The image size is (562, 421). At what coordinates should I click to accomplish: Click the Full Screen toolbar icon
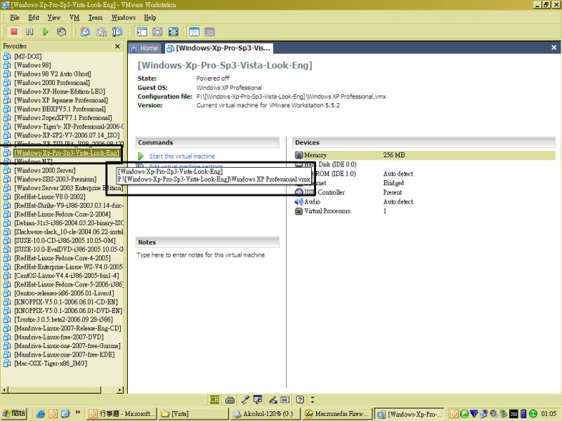click(174, 32)
